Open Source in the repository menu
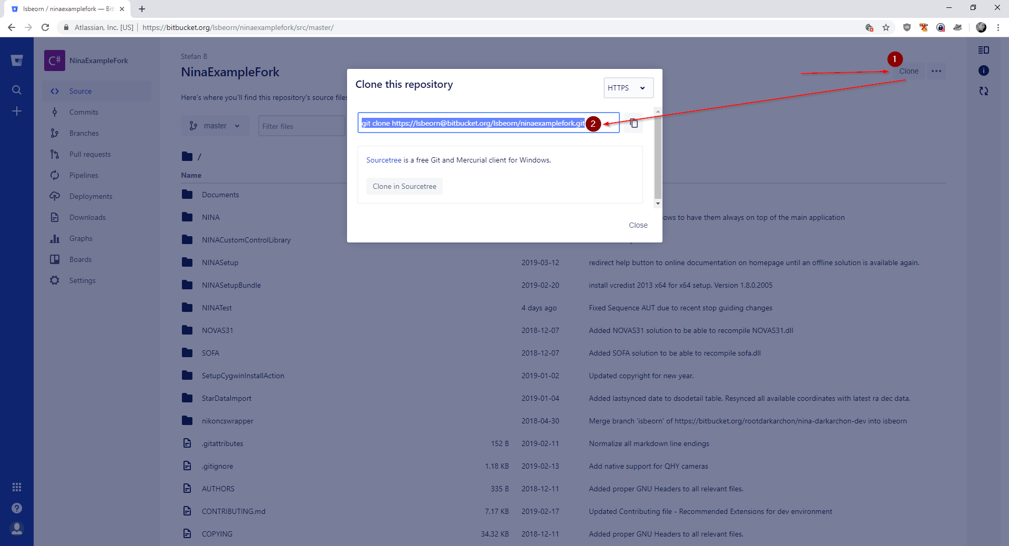This screenshot has width=1009, height=546. click(x=97, y=91)
